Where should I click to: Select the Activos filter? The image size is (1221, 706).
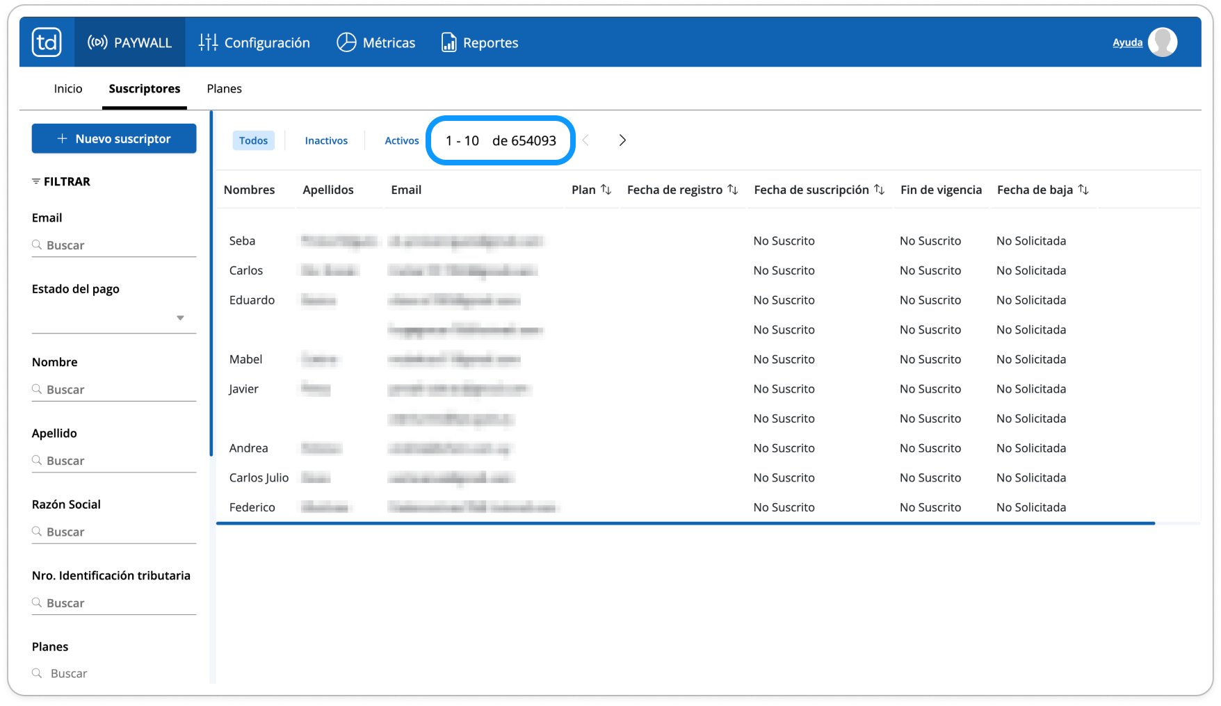click(402, 140)
